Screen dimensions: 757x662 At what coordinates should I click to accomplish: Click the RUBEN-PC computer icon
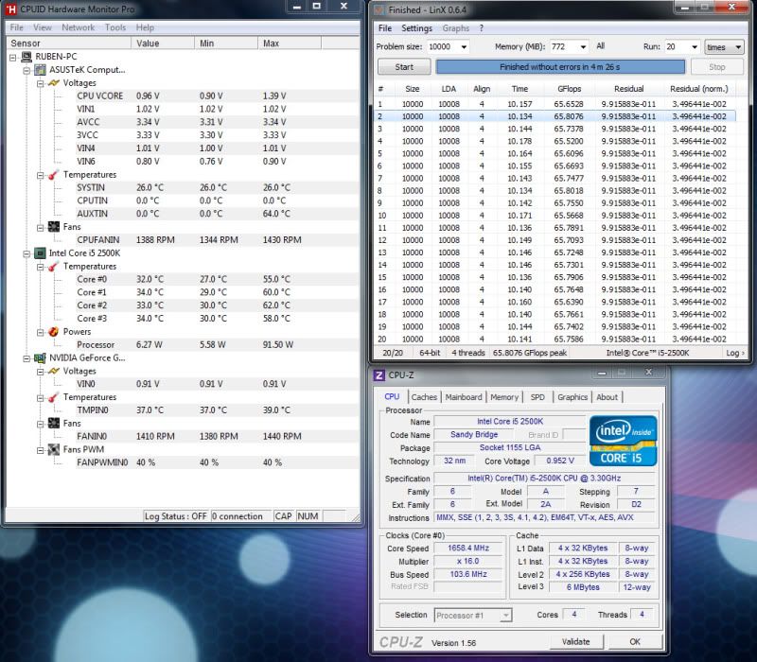tap(26, 57)
